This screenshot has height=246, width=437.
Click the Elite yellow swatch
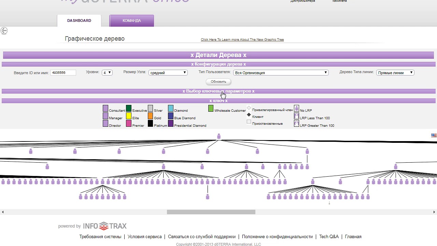click(129, 116)
